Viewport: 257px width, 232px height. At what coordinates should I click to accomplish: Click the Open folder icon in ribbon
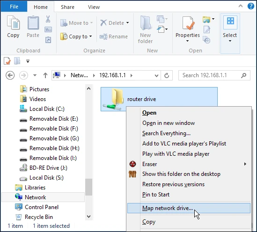[206, 19]
